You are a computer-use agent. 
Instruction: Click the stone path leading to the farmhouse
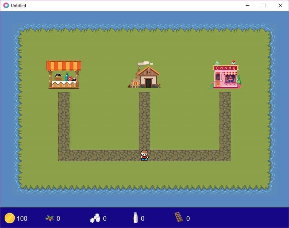tap(144, 121)
